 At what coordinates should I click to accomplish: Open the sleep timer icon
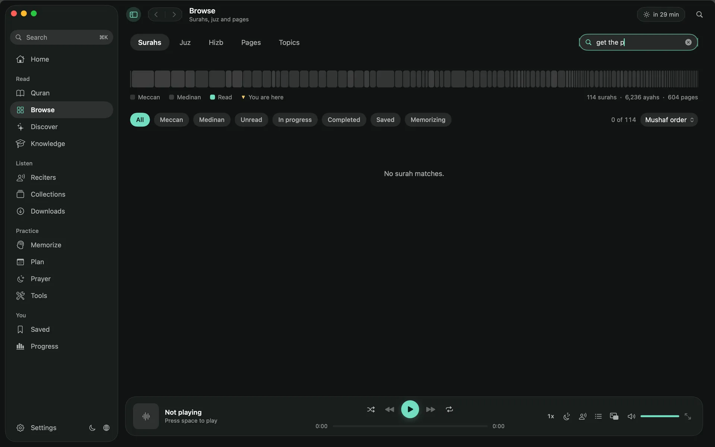[567, 416]
